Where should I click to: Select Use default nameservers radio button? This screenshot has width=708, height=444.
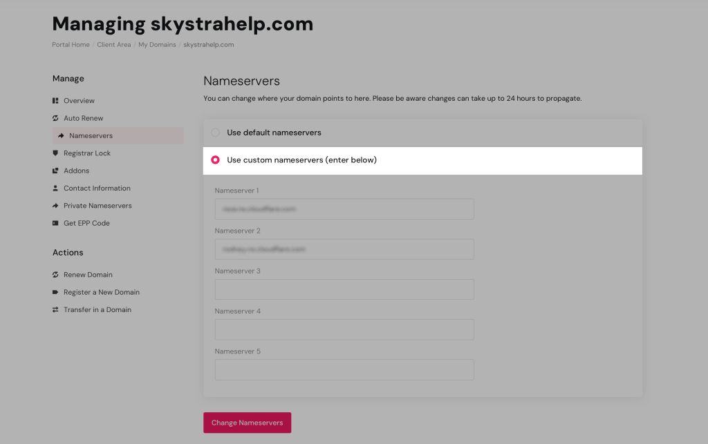[216, 133]
